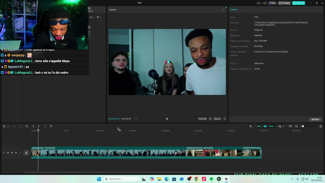Viewport: 325px width, 183px height.
Task: Open the keyboard shortcuts icon
Action: [265, 3]
